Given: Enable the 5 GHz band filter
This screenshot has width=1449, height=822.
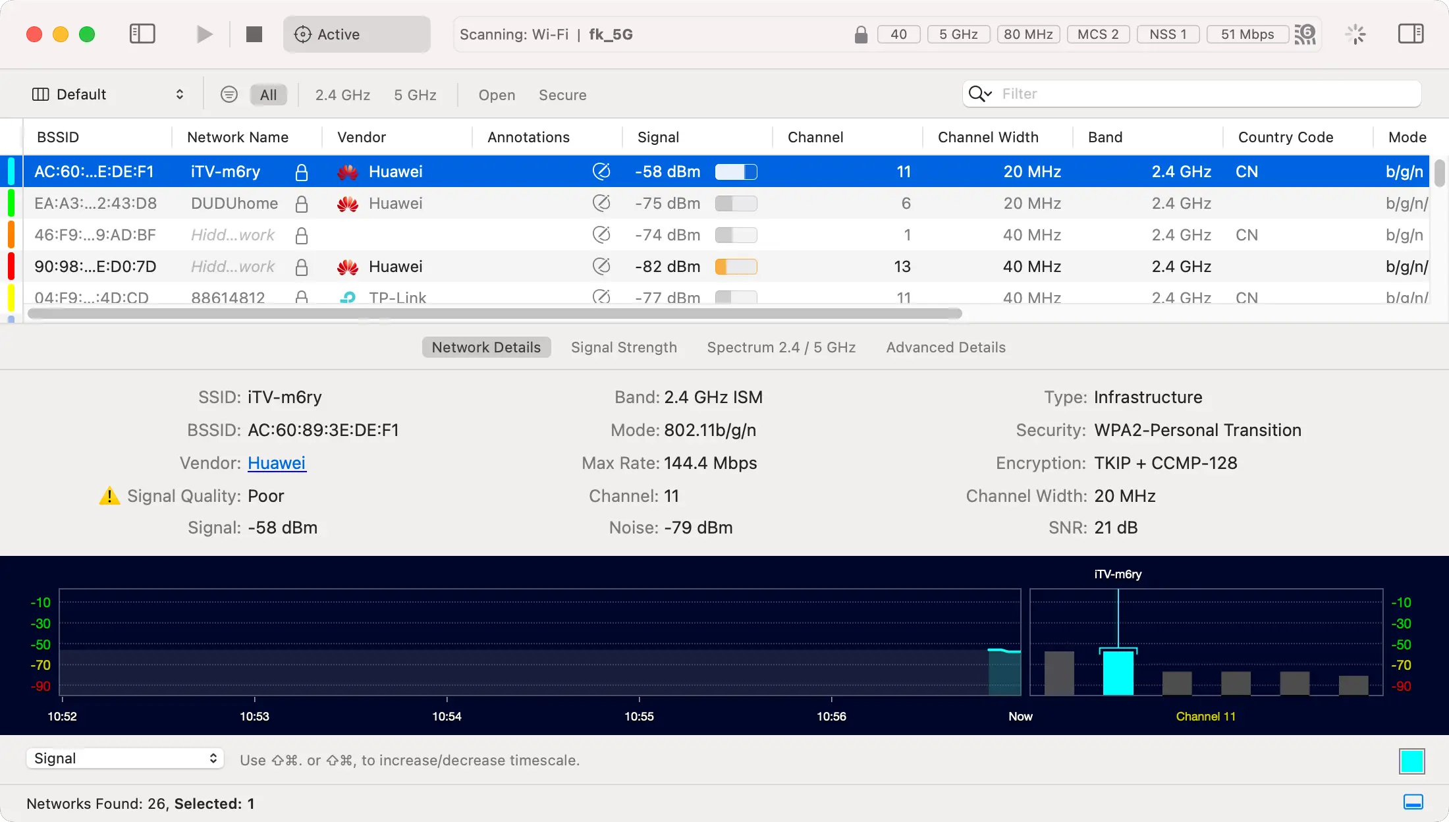Looking at the screenshot, I should tap(415, 95).
